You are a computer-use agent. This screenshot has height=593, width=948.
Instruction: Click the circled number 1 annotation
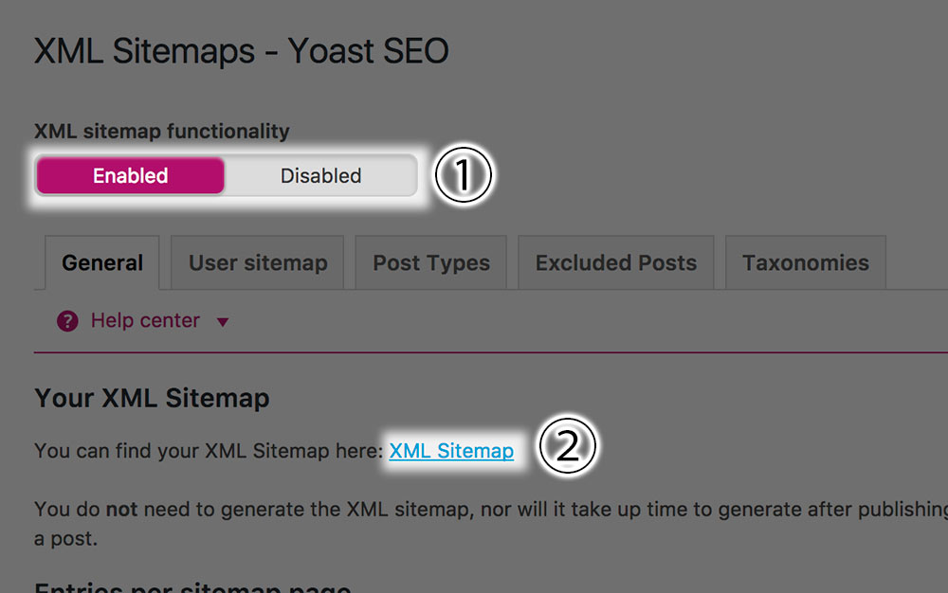pos(464,174)
